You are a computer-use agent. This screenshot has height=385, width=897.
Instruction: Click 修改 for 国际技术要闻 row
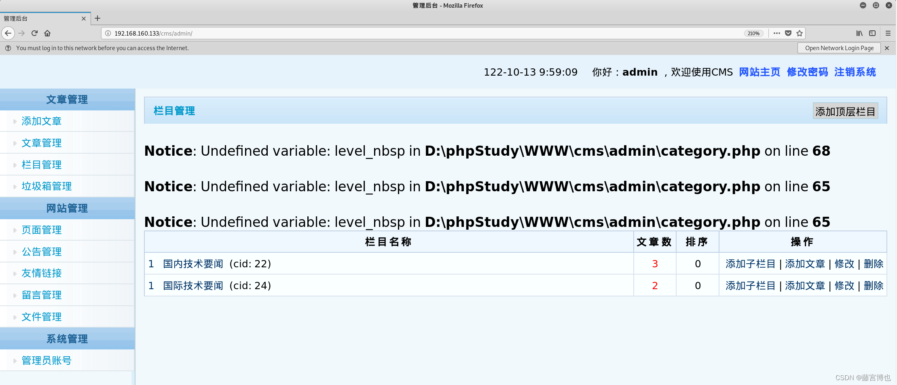click(844, 286)
